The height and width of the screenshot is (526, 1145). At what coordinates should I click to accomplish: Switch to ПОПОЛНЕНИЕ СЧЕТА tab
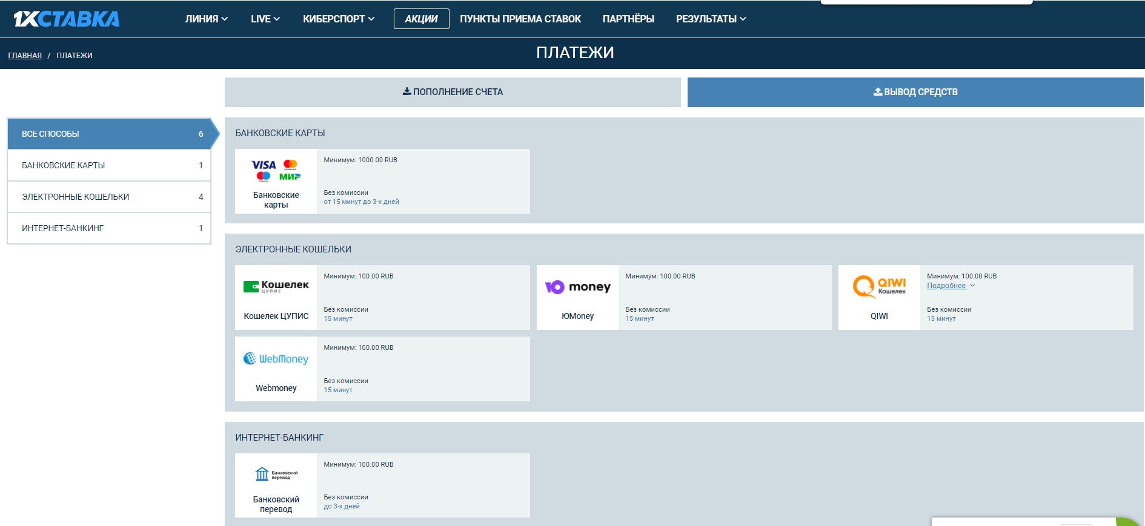(x=453, y=92)
